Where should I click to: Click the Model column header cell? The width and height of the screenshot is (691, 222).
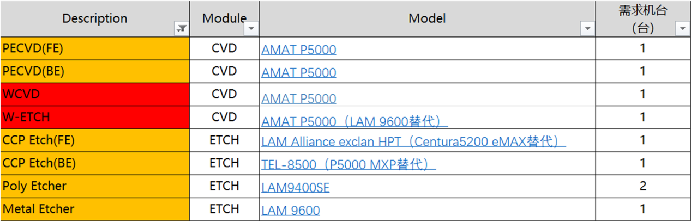(426, 18)
